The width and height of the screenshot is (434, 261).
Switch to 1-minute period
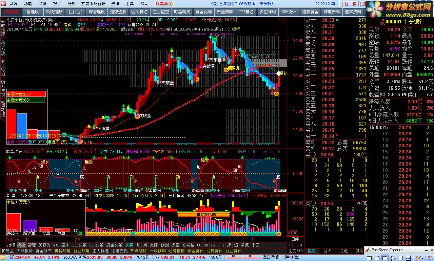click(223, 245)
